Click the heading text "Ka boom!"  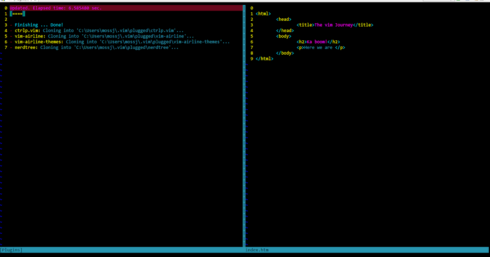(x=317, y=42)
